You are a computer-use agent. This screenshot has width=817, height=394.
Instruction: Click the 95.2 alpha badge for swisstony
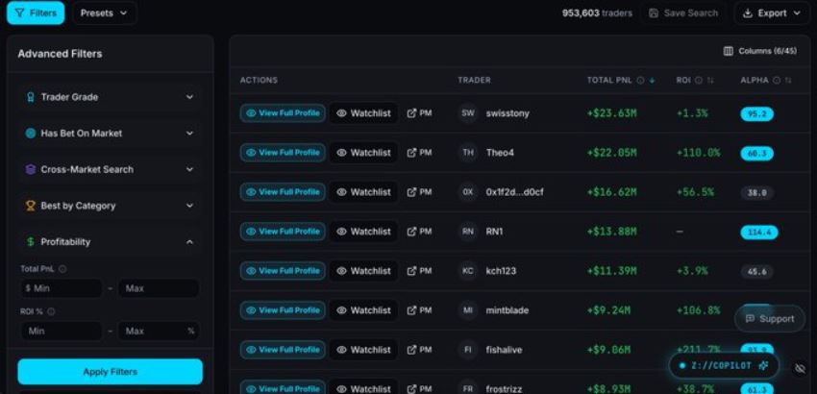(x=756, y=113)
